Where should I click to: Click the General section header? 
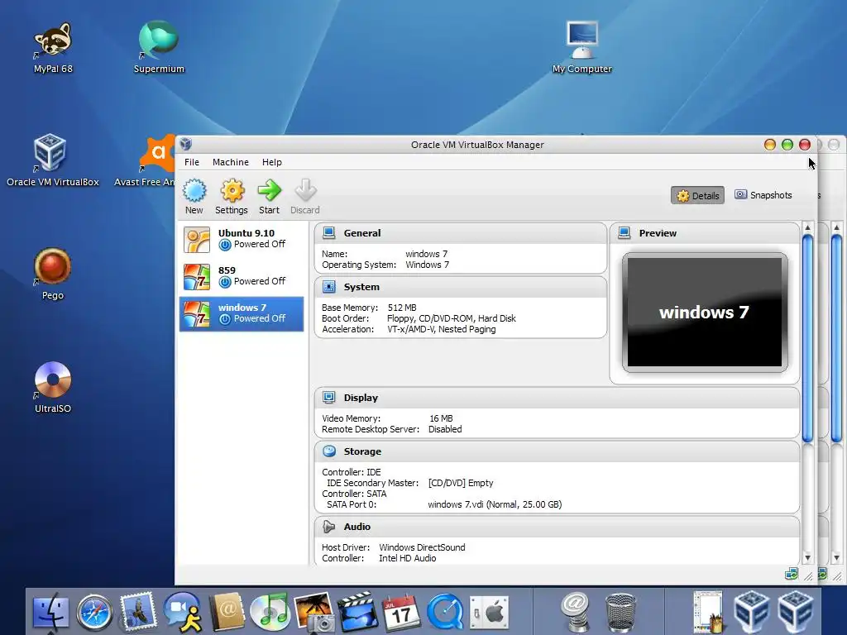(x=460, y=233)
